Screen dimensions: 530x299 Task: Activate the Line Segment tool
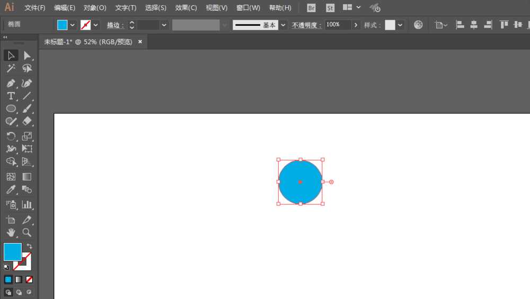click(27, 96)
